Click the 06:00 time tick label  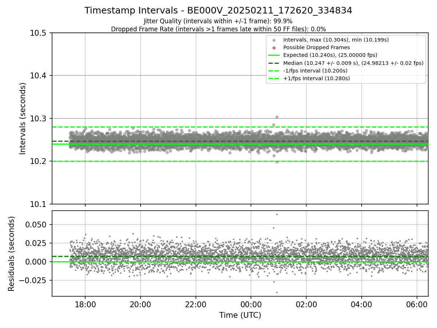coord(417,305)
